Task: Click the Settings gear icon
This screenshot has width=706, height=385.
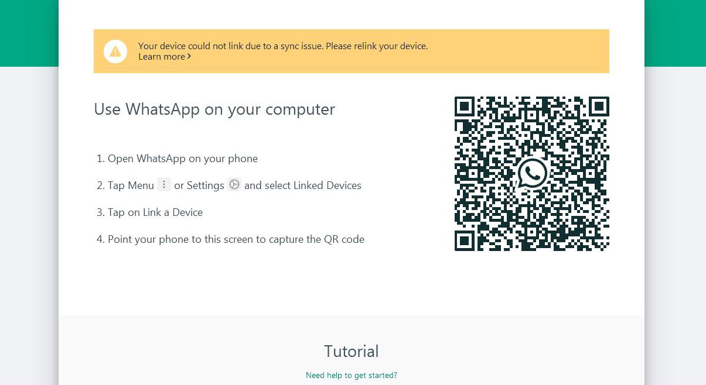Action: point(234,184)
